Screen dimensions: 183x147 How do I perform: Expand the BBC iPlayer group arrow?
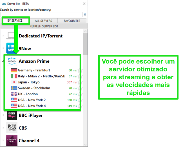tap(3, 115)
